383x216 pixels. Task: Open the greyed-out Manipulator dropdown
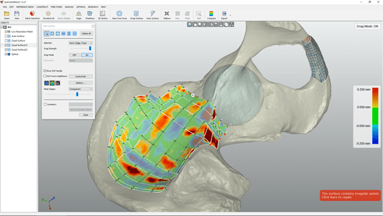(x=80, y=60)
